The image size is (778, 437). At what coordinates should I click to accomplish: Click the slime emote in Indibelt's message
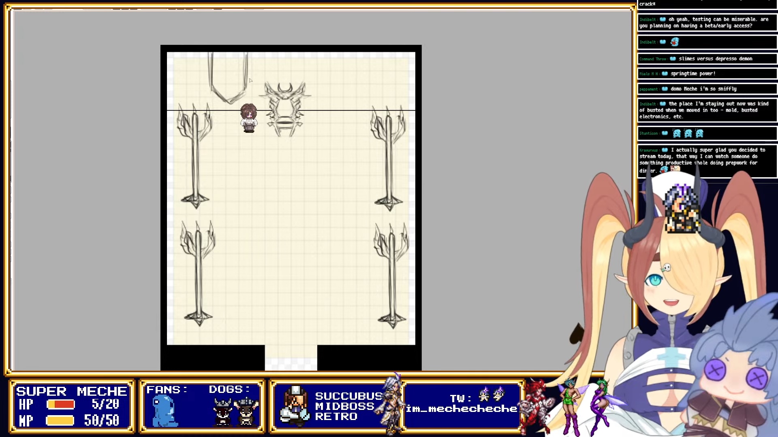675,42
